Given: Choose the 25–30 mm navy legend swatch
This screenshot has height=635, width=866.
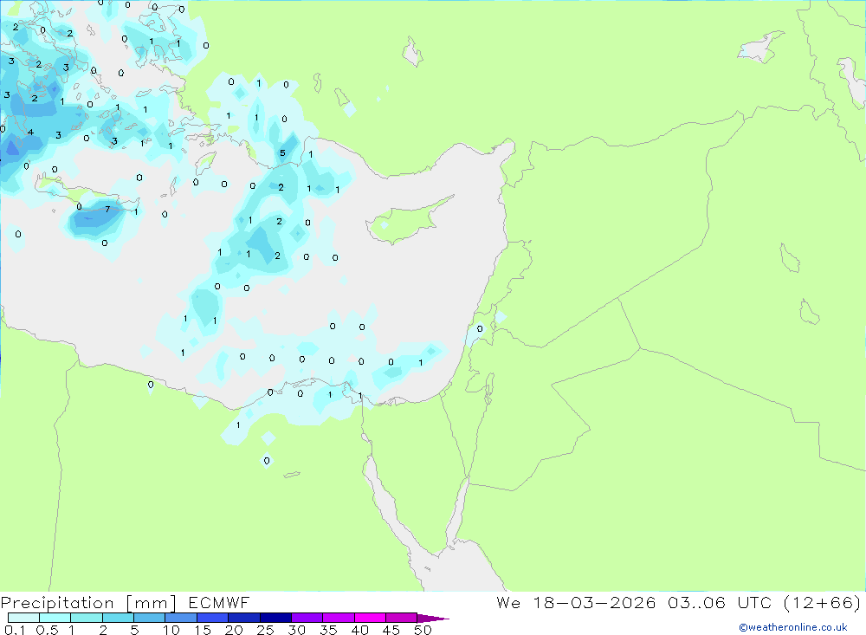Looking at the screenshot, I should click(x=275, y=618).
